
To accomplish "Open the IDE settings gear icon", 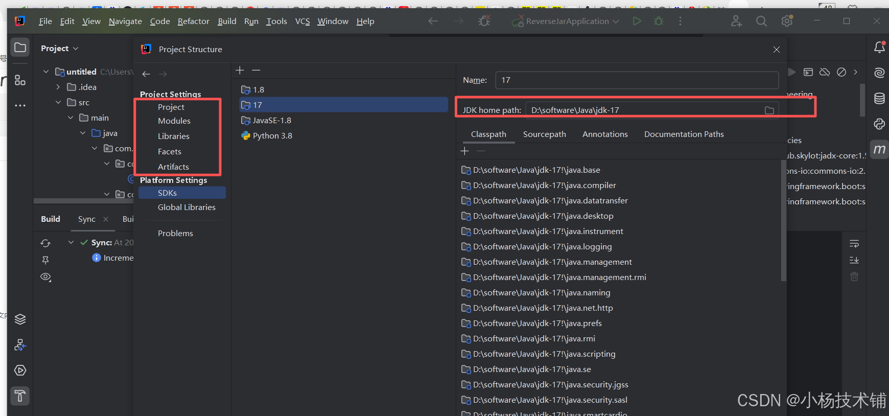I will 787,21.
